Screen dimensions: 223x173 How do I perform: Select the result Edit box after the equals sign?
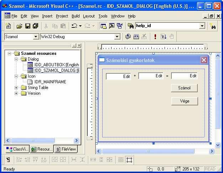[184, 76]
